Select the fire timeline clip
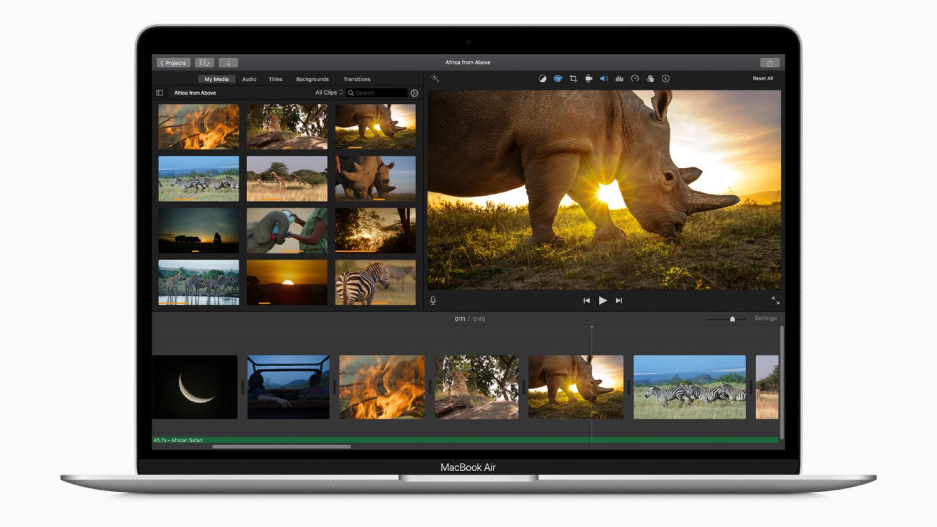Screen dimensions: 937x527 [x=382, y=387]
